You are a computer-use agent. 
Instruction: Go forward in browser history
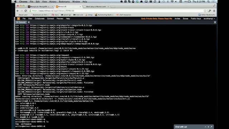[21, 11]
